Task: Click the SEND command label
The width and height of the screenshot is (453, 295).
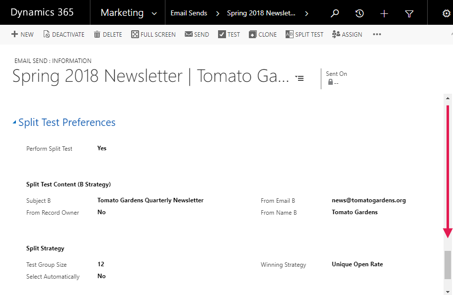Action: point(202,35)
